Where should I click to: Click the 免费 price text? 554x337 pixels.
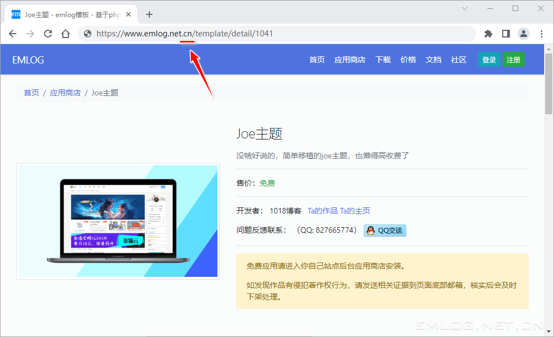(267, 183)
